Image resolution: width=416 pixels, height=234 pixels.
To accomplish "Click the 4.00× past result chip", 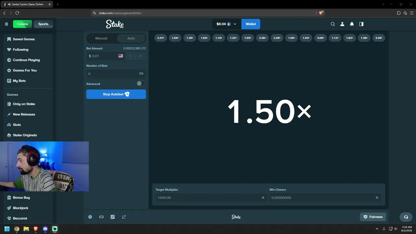I will [x=320, y=38].
